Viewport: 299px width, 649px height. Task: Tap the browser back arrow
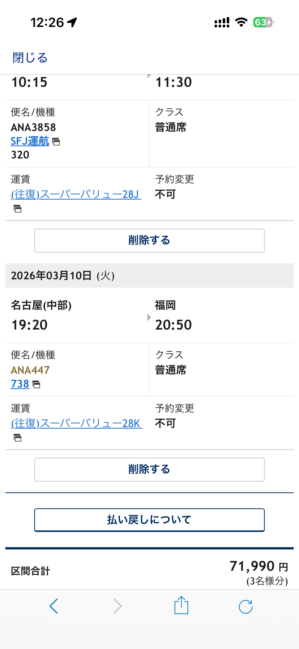pyautogui.click(x=54, y=606)
